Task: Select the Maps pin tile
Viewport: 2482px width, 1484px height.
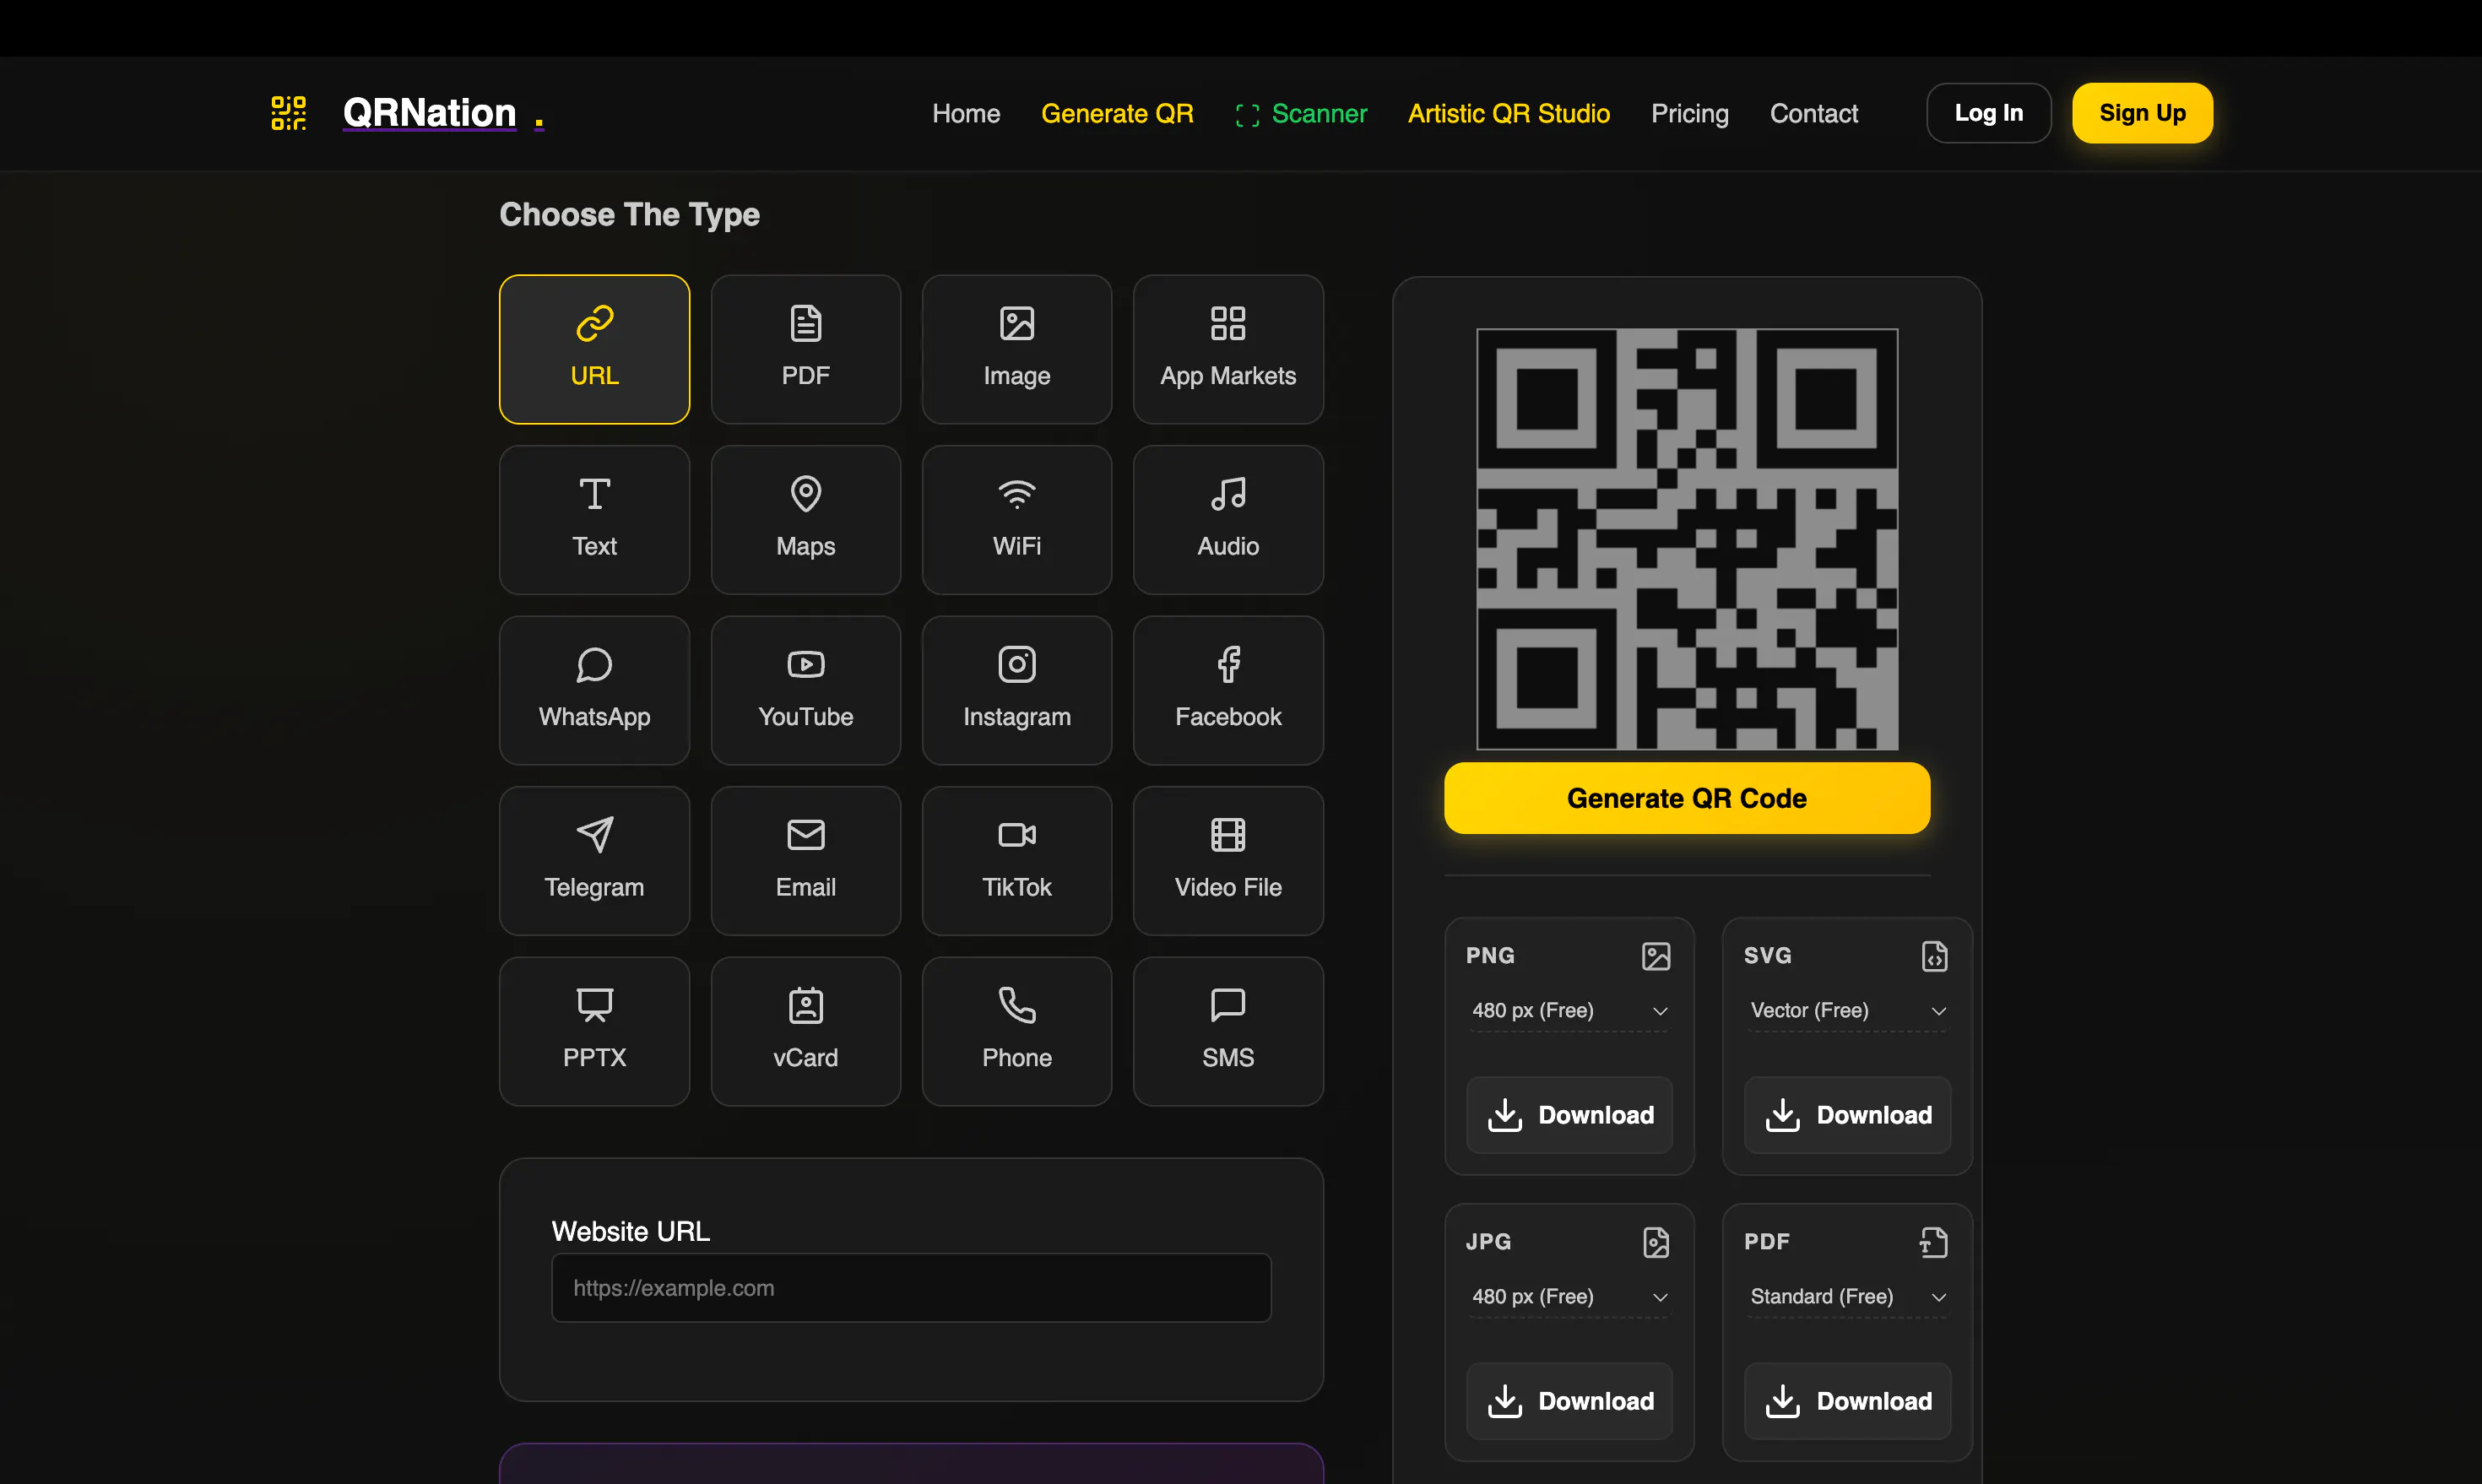Action: 805,520
